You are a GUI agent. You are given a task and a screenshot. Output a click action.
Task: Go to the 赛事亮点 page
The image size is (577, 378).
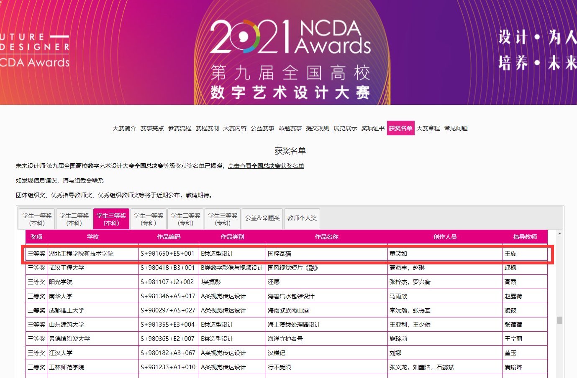(152, 128)
